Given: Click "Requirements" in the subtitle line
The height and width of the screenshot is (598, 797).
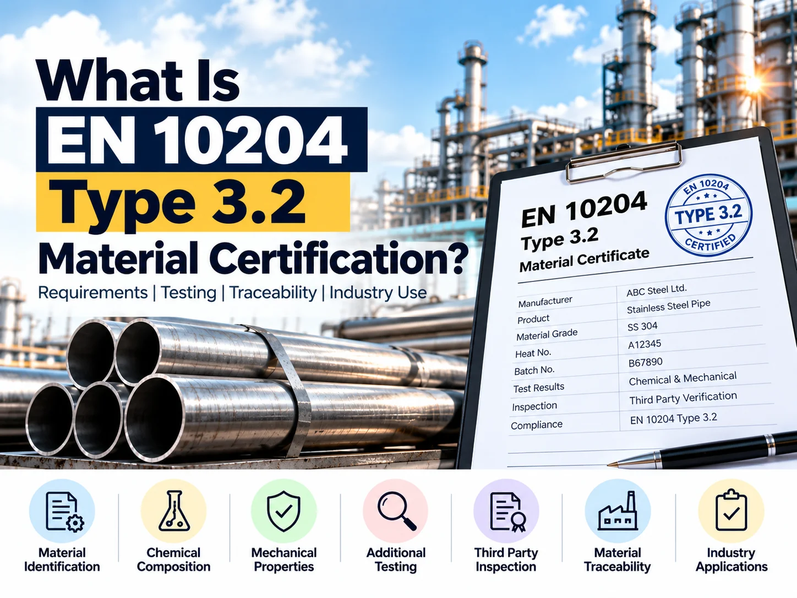Looking at the screenshot, I should tap(93, 292).
